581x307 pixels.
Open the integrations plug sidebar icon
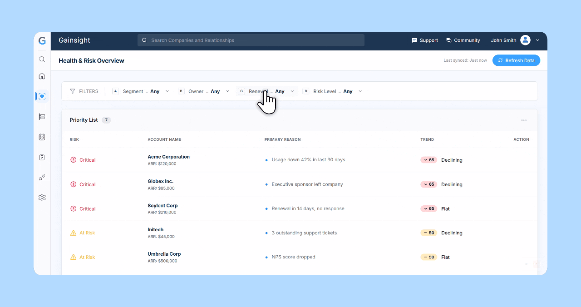click(42, 177)
